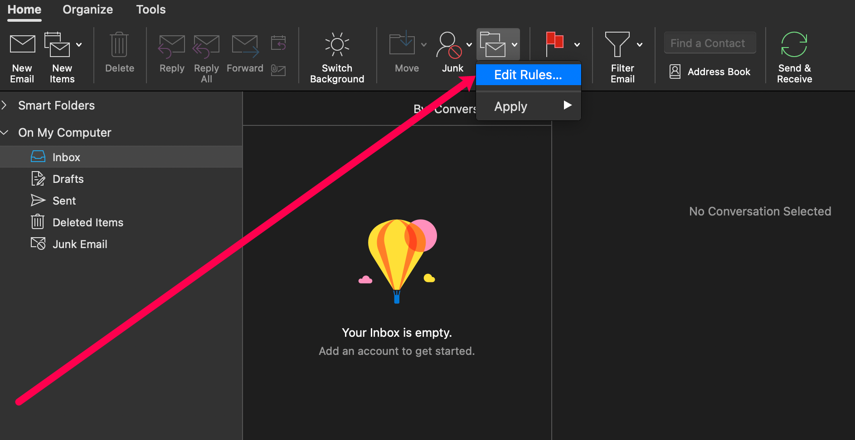Viewport: 855px width, 440px height.
Task: Click the Rules folder-envelope icon
Action: click(493, 44)
